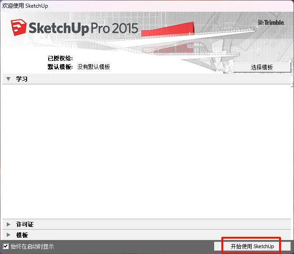Click the 欢迎使用 SketchUp window title
Image resolution: width=294 pixels, height=254 pixels.
coord(25,6)
